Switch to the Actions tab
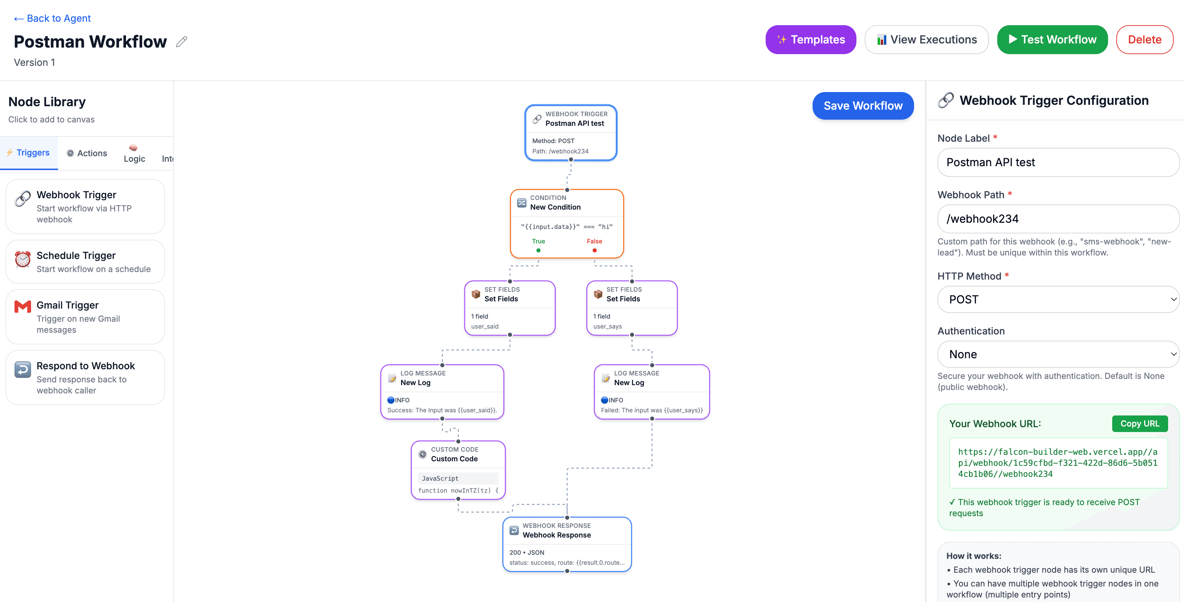Image resolution: width=1184 pixels, height=602 pixels. click(86, 153)
